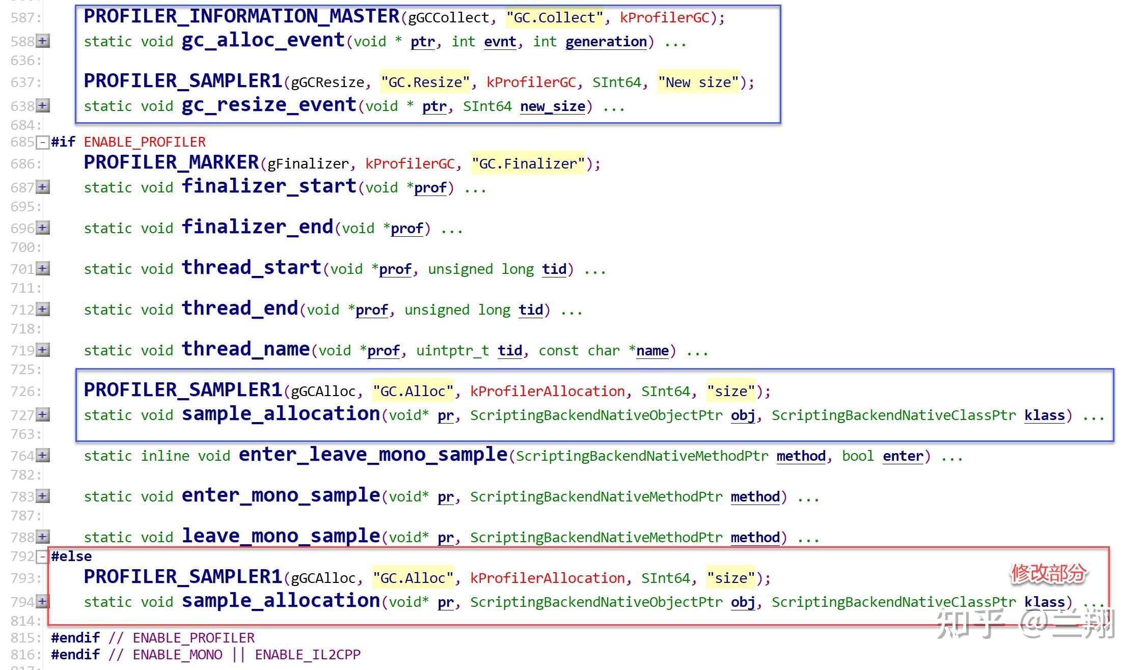1145x670 pixels.
Task: Click the enter_leave_mono_sample function name
Action: (x=373, y=455)
